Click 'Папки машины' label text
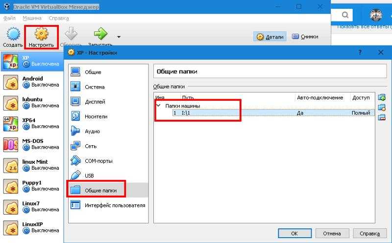This screenshot has height=243, width=392. click(x=182, y=106)
